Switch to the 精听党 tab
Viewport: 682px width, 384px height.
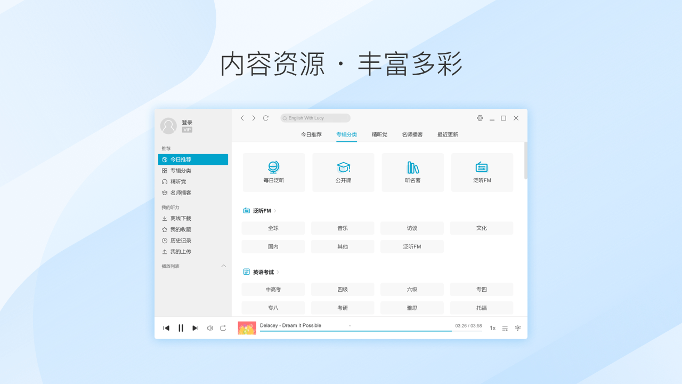pyautogui.click(x=380, y=135)
